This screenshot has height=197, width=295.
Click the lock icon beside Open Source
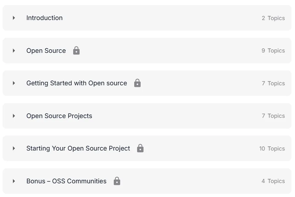pos(76,51)
